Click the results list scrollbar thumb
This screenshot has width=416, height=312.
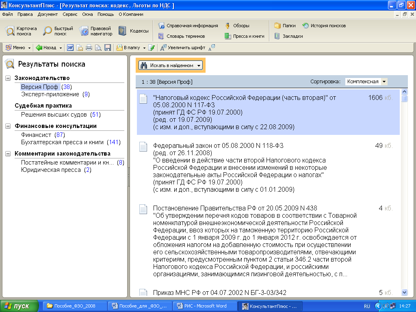[x=404, y=98]
